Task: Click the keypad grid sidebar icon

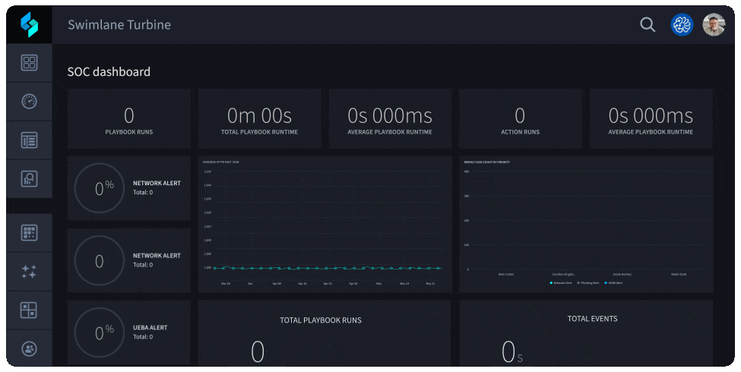Action: click(x=29, y=233)
